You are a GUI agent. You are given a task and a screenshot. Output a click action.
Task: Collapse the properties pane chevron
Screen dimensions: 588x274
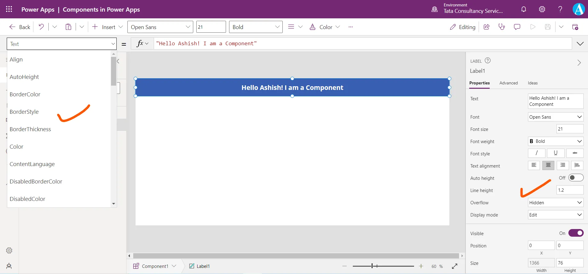(579, 63)
